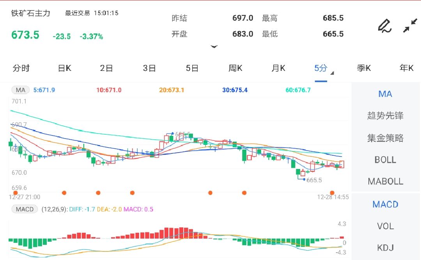Click the 5:671.9 MA value
Image resolution: width=421 pixels, height=260 pixels.
(44, 90)
